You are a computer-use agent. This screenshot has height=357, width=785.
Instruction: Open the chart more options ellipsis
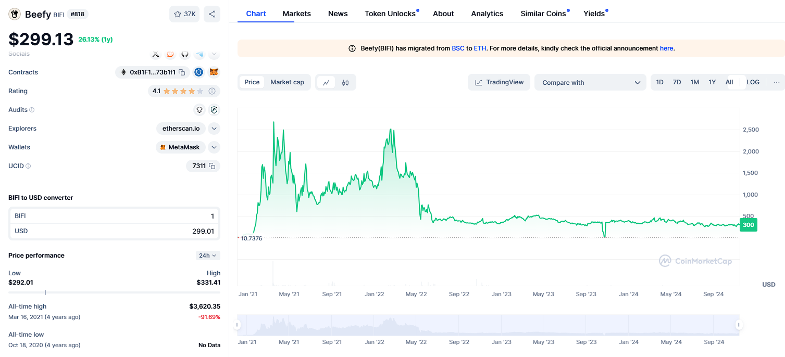coord(776,82)
